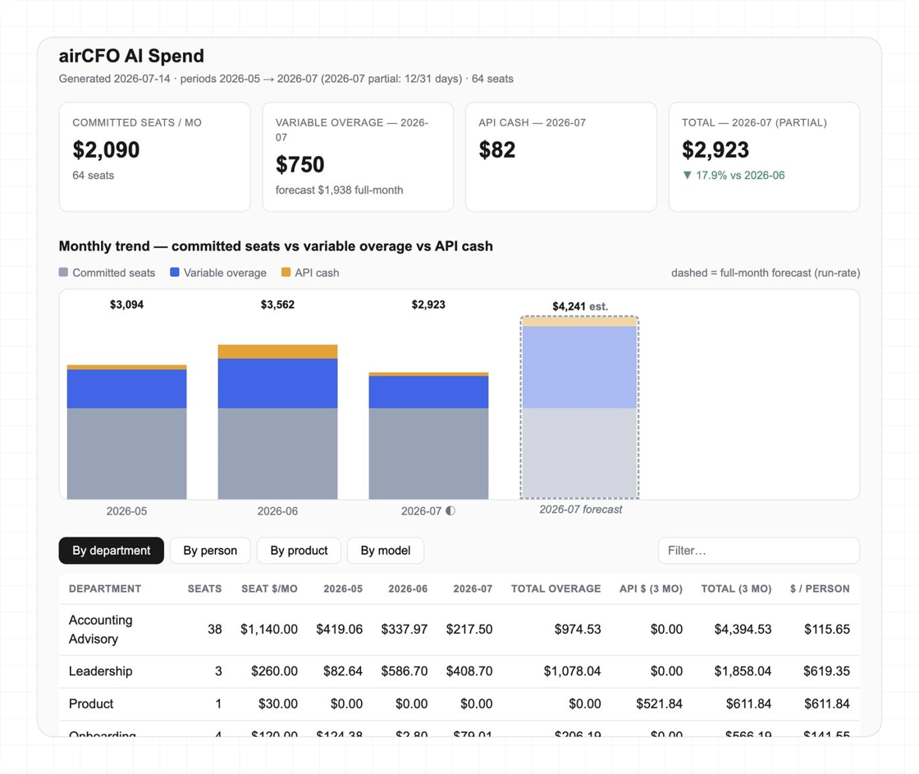This screenshot has height=774, width=919.
Task: Sort by the API $ (3 MO) header
Action: click(x=652, y=589)
